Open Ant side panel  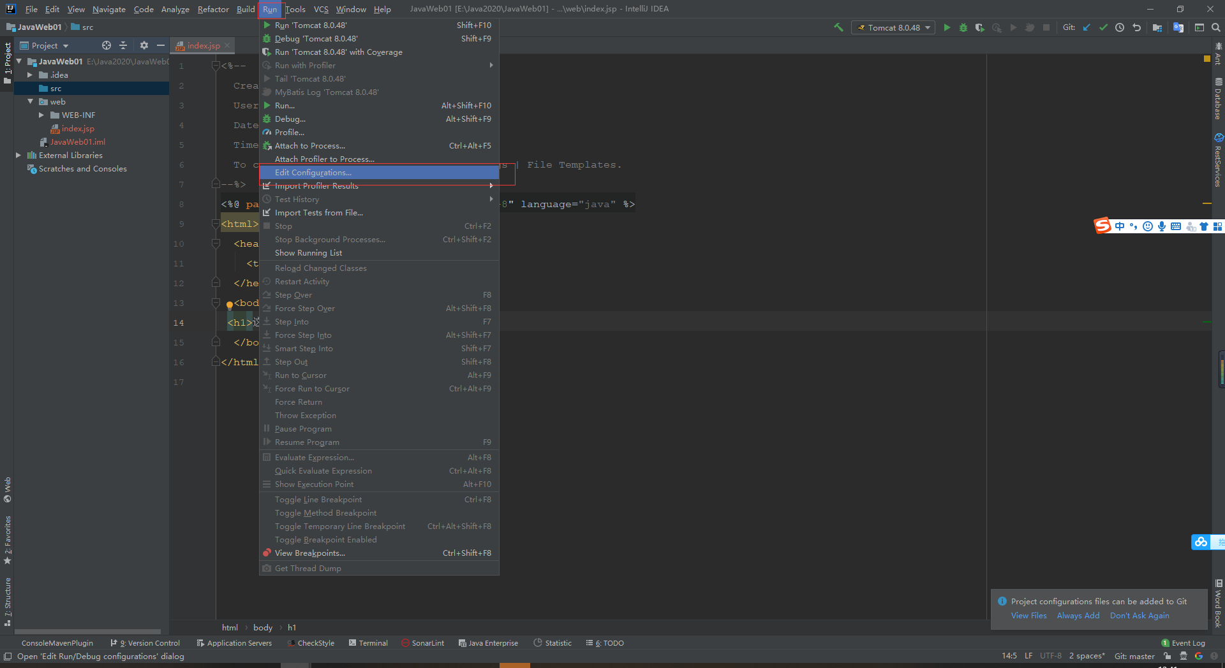1218,54
